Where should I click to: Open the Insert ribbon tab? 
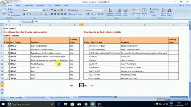(x=18, y=5)
